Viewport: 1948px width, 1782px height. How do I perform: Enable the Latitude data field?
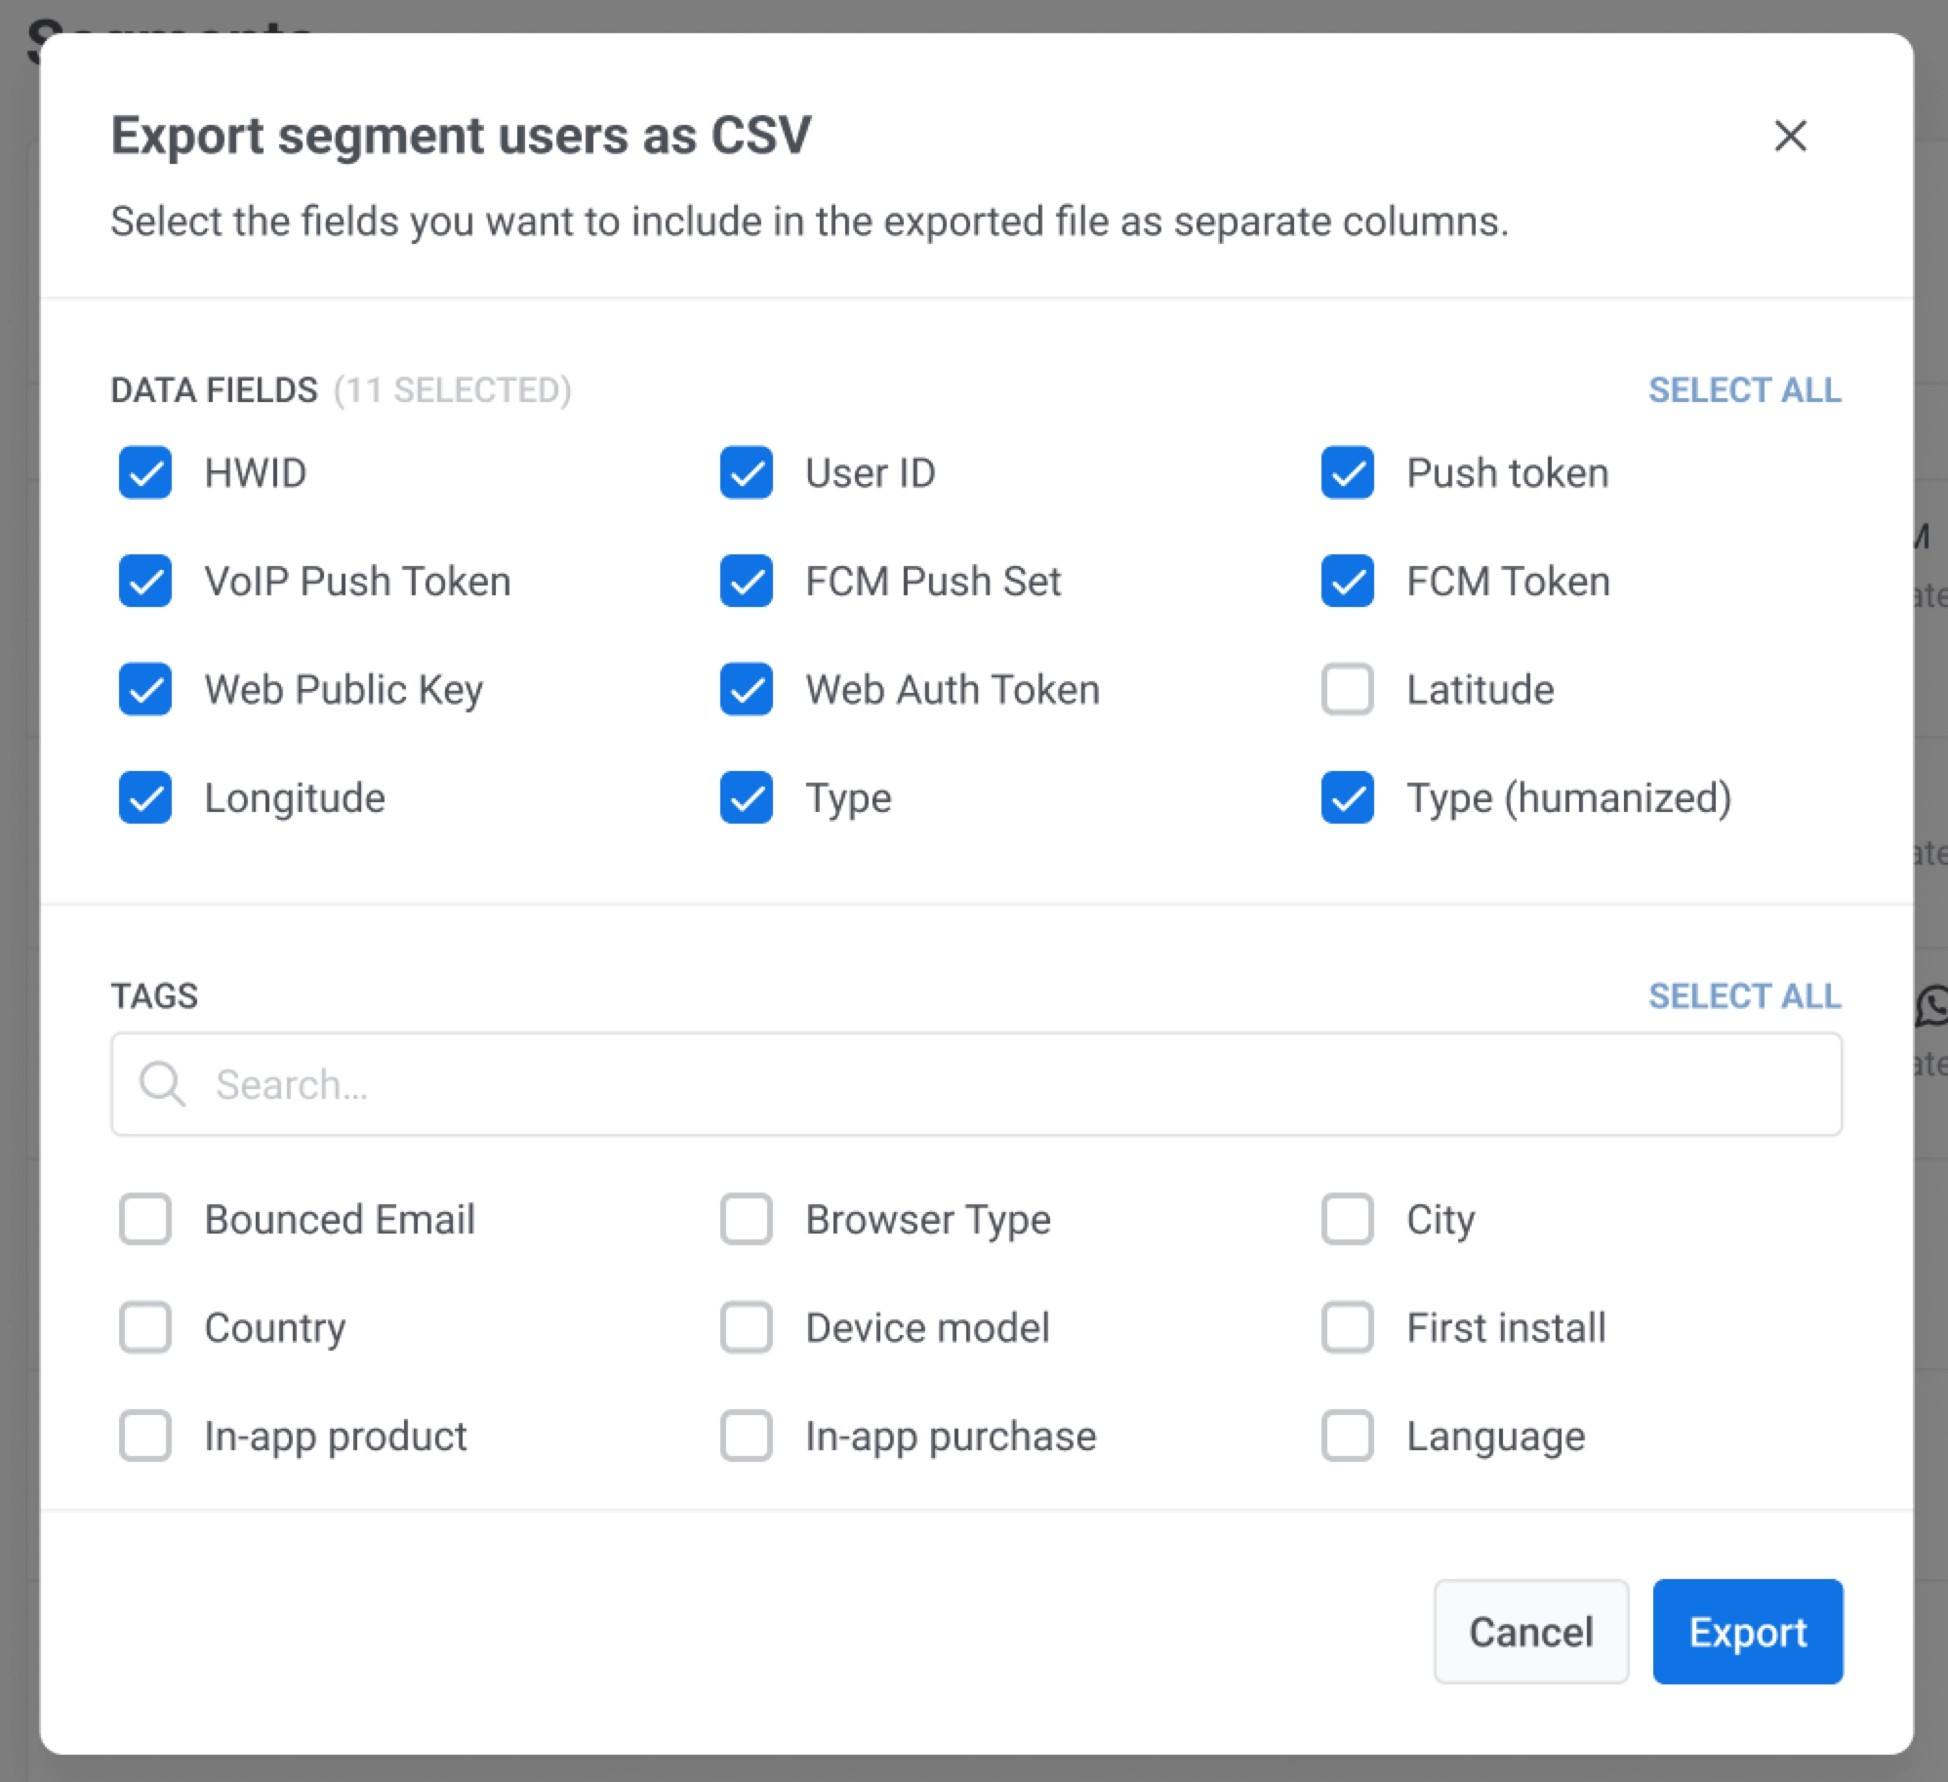coord(1347,689)
